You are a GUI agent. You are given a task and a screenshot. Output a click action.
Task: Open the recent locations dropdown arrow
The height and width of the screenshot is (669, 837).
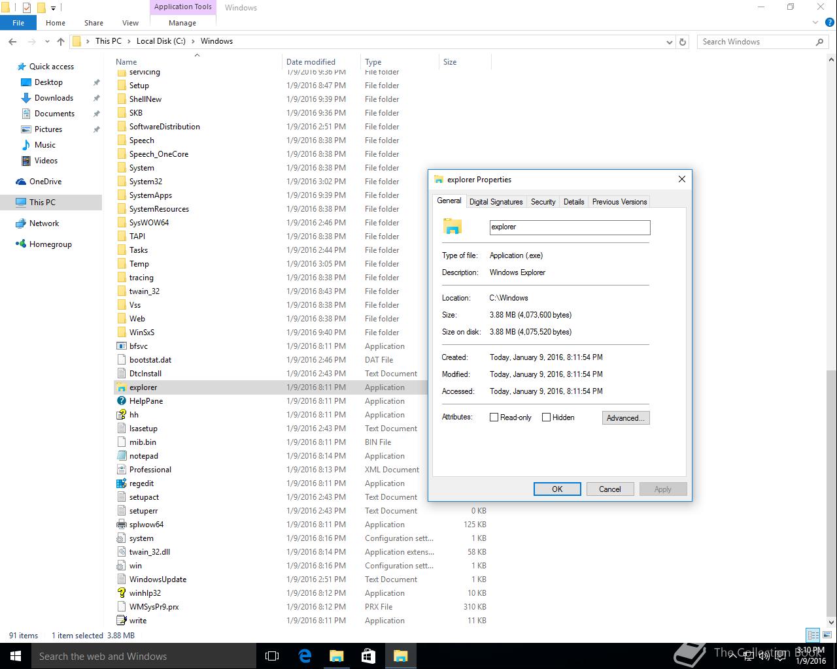(47, 41)
